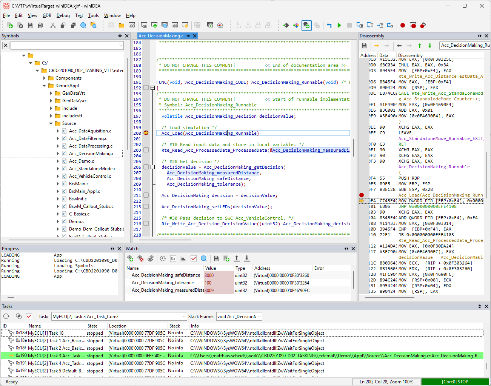Click the Cut scissors icon in toolbar
This screenshot has height=386, width=491.
point(53,25)
